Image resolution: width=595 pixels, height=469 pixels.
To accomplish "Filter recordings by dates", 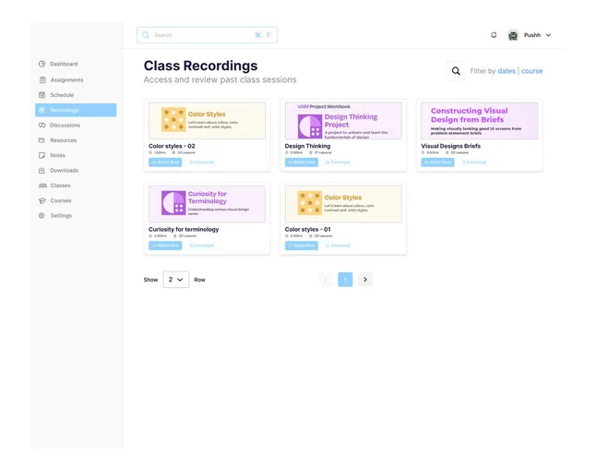I will (x=506, y=71).
